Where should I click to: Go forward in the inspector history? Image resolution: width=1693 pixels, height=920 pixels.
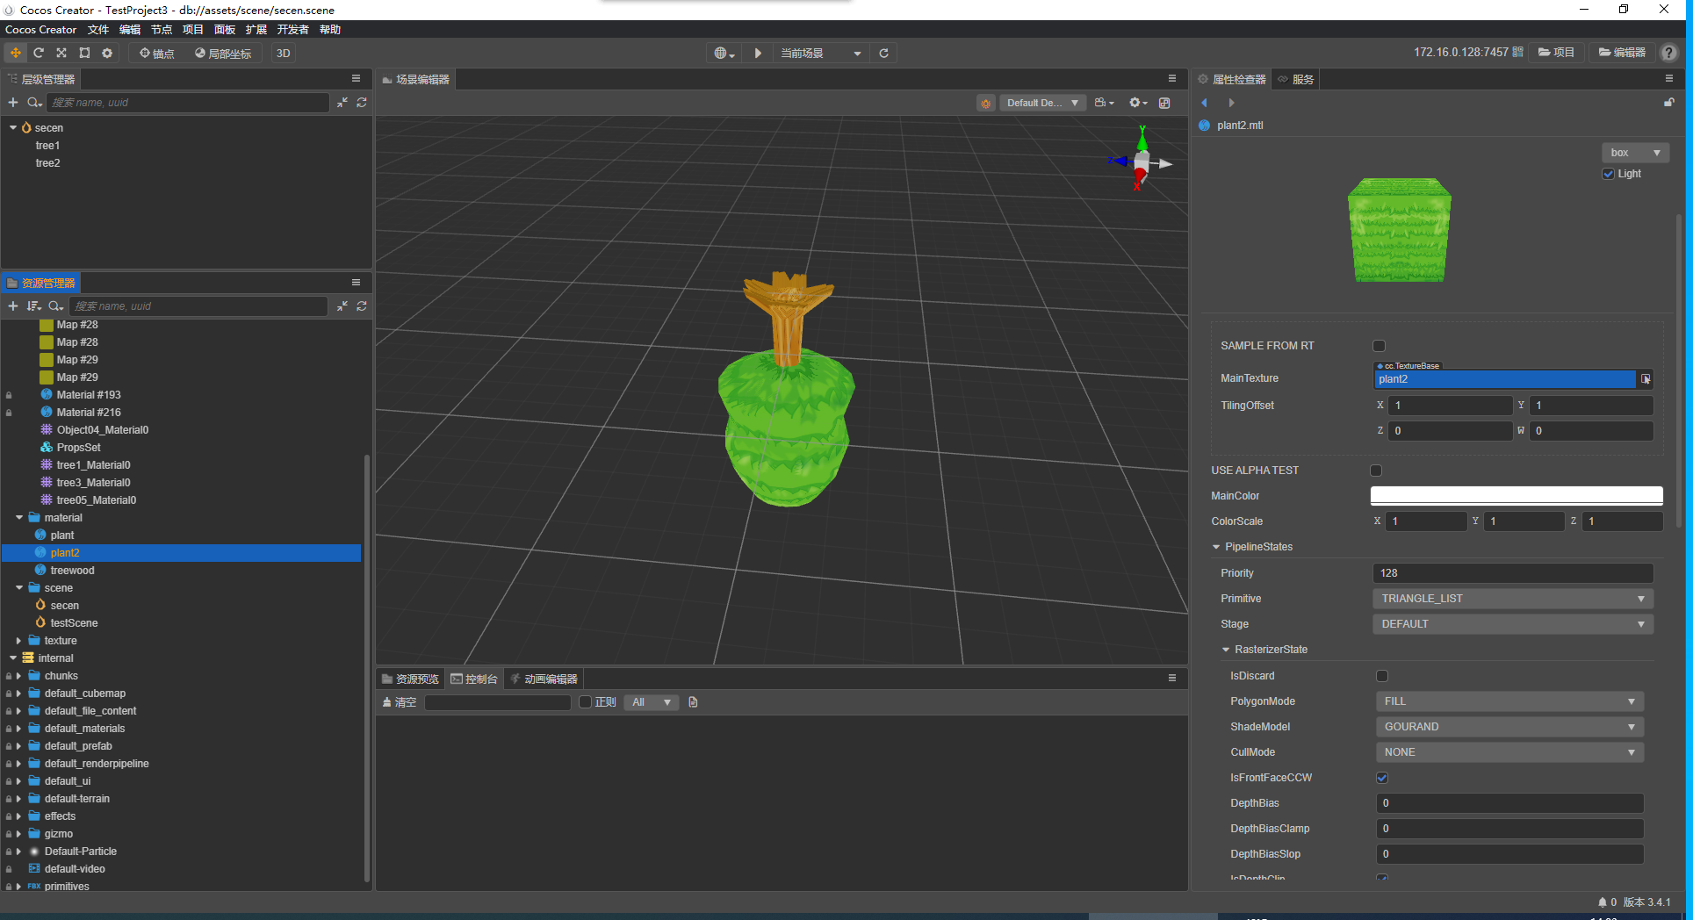(1231, 104)
